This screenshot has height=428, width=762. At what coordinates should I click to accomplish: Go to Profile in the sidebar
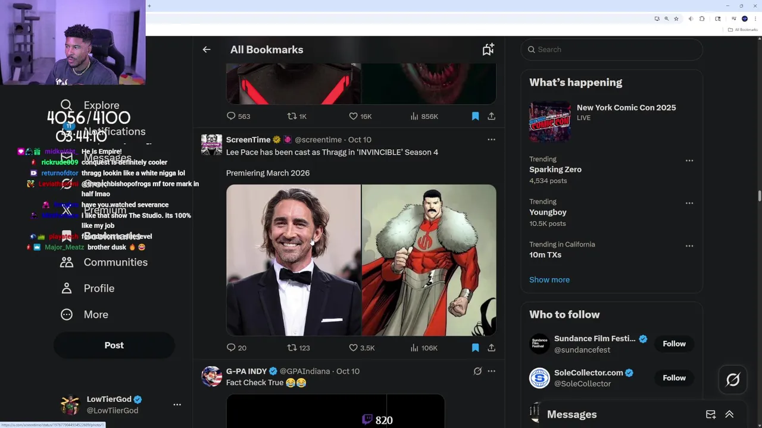[x=98, y=288]
